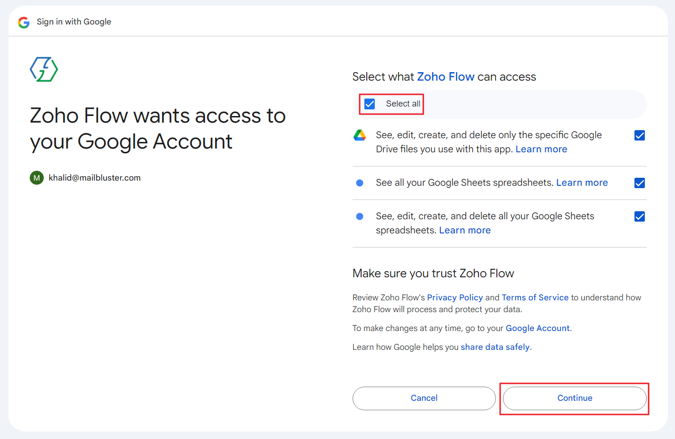
Task: Open Learn more for See all Sheets
Action: tap(582, 183)
